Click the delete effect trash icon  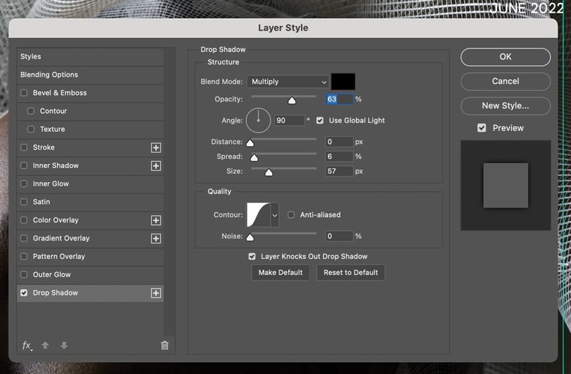[165, 345]
